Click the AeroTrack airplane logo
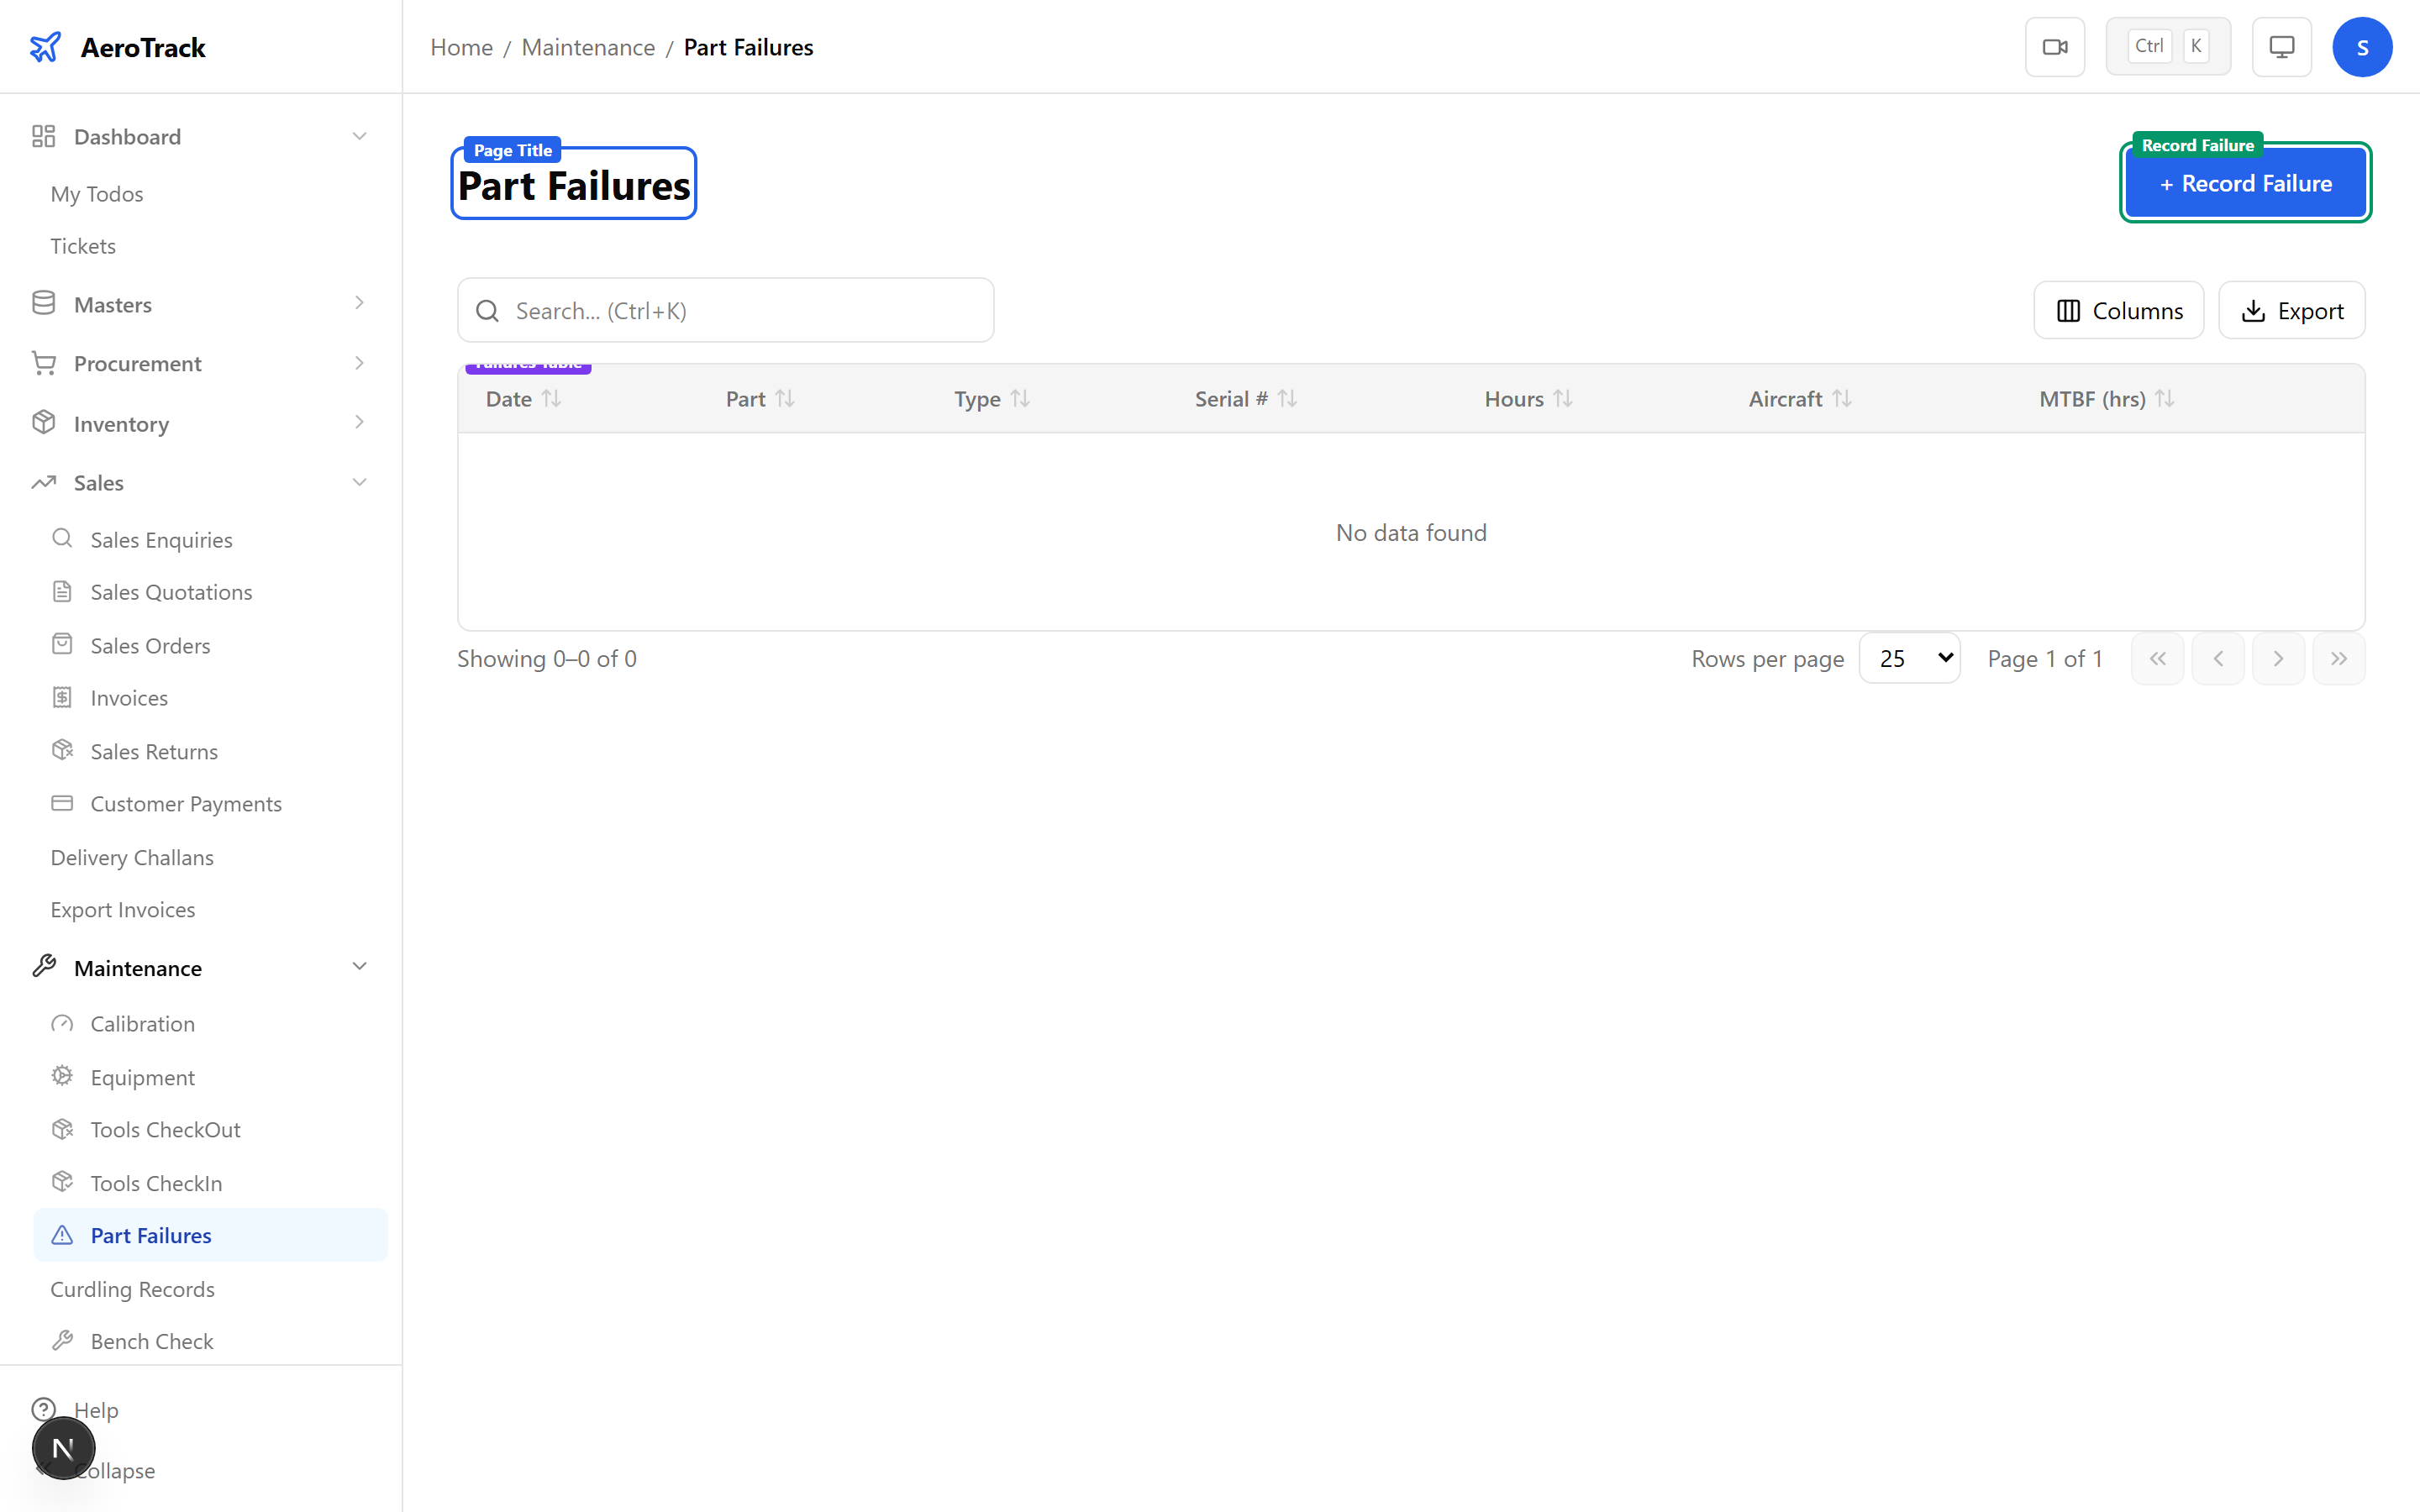2420x1512 pixels. point(45,47)
